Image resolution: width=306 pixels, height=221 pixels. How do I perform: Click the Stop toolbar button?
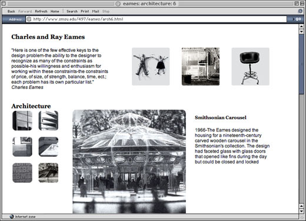pyautogui.click(x=106, y=11)
